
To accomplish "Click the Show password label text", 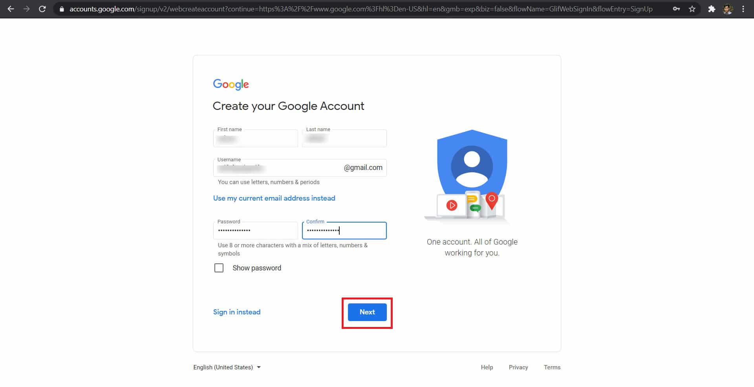I will pyautogui.click(x=257, y=268).
